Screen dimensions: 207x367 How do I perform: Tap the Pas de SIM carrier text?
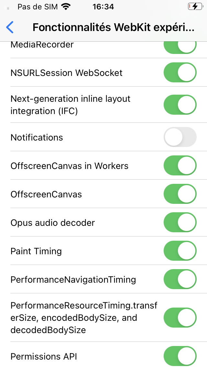(x=37, y=7)
